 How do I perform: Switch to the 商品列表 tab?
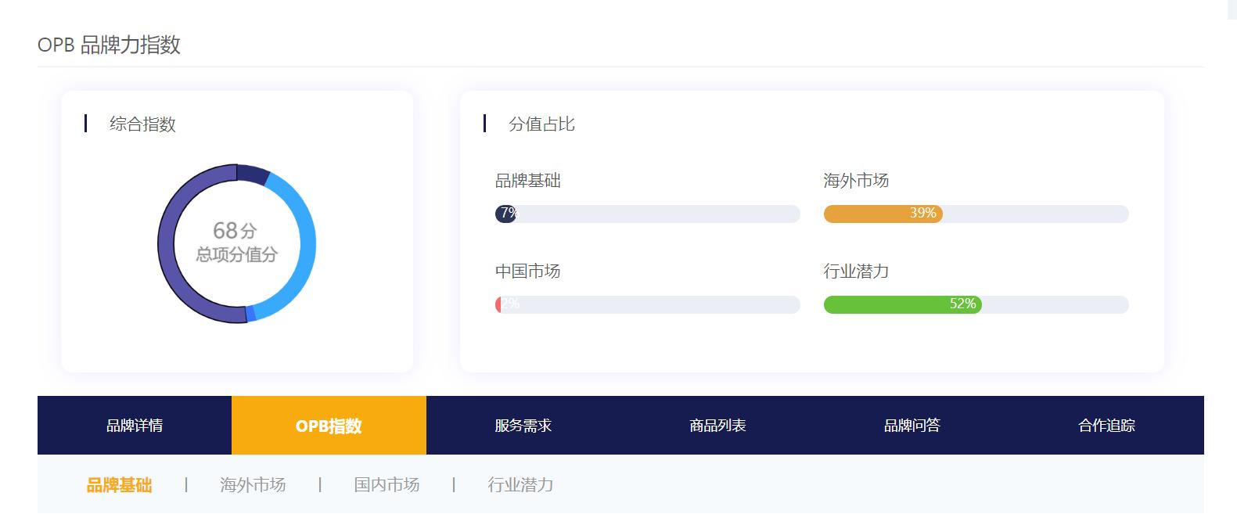[717, 425]
